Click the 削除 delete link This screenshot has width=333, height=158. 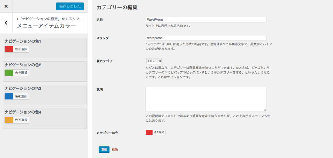pos(115,149)
